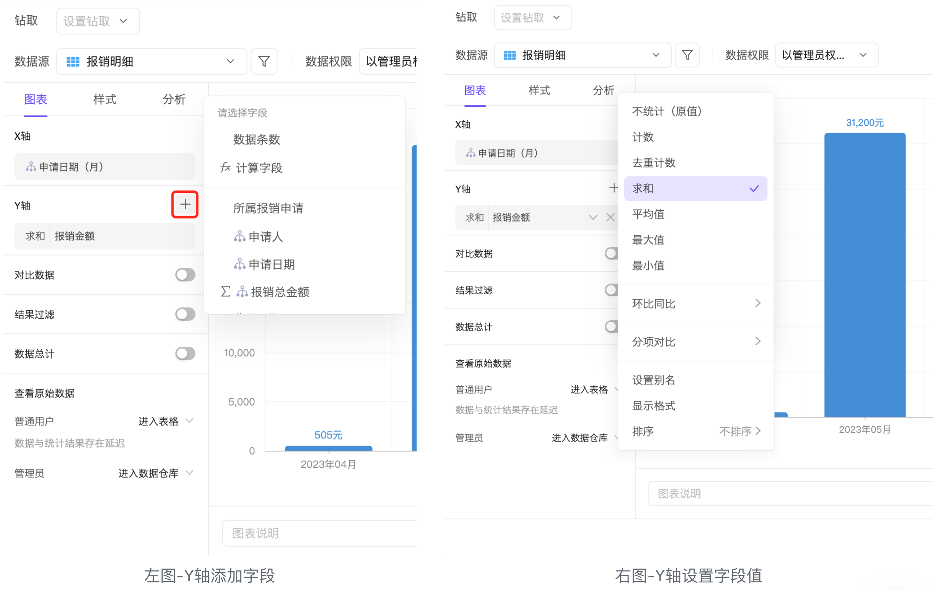941x590 pixels.
Task: Click the 505元 bar for 2023年04月
Action: click(328, 448)
